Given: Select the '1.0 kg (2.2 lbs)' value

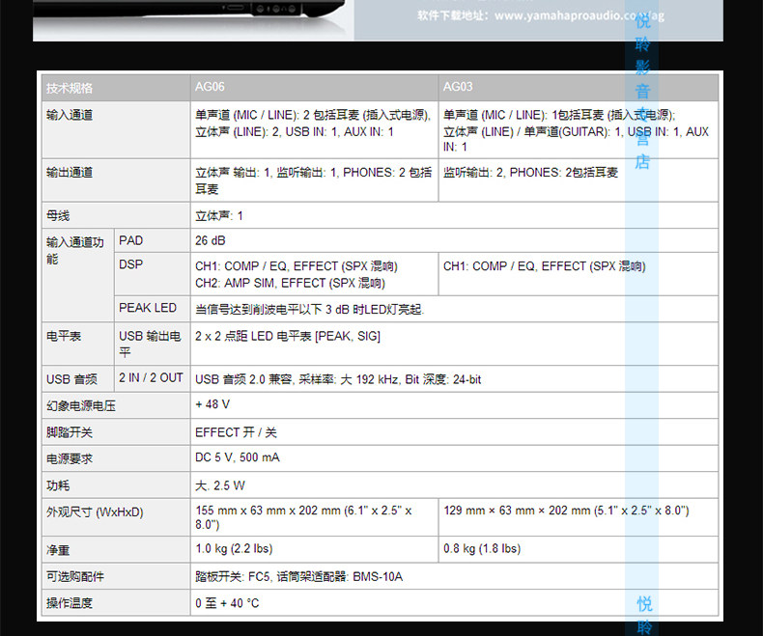Looking at the screenshot, I should coord(234,548).
